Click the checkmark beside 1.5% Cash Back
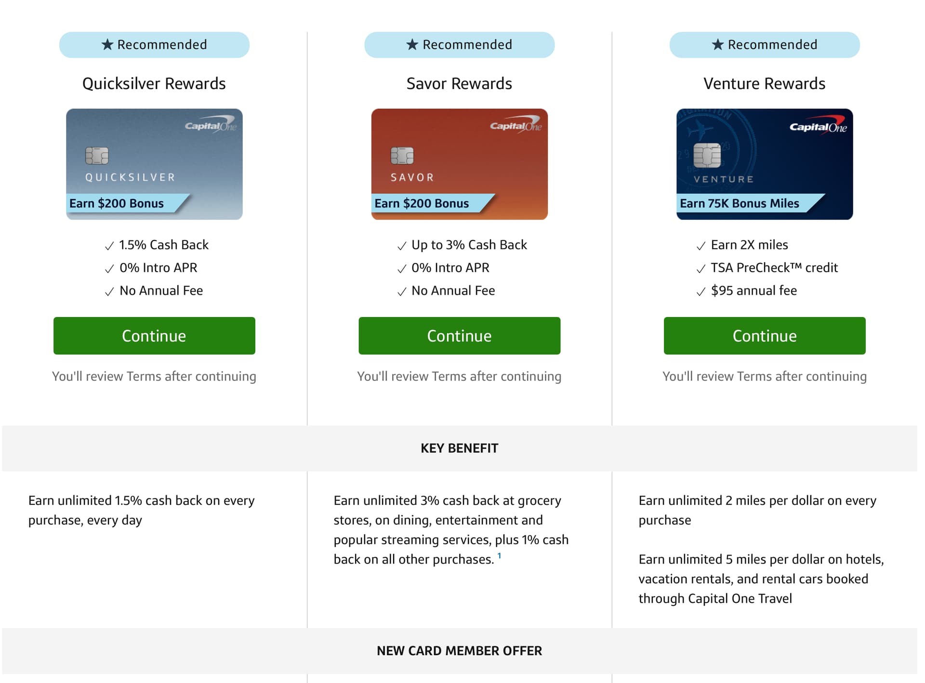The height and width of the screenshot is (683, 925). click(x=109, y=246)
